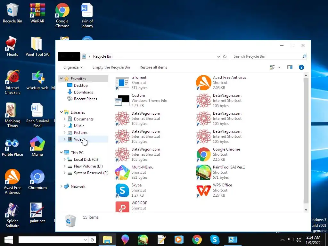Expand the New Volume (D:) node
328x246 pixels.
(65, 166)
